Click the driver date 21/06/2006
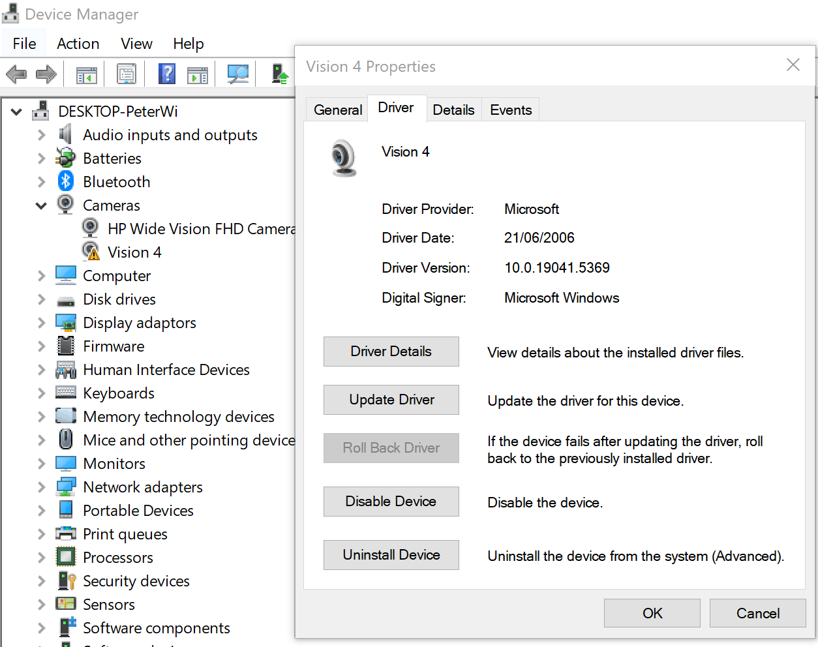This screenshot has width=818, height=647. [539, 238]
